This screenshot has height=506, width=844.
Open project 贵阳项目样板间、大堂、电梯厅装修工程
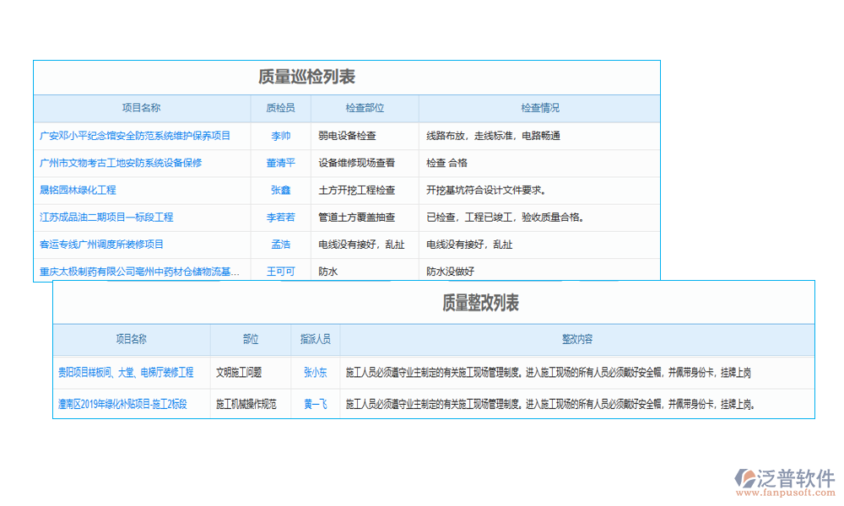pyautogui.click(x=127, y=372)
